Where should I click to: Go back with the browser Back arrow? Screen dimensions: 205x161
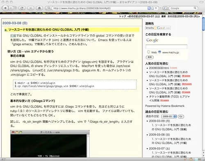(x=5, y=8)
